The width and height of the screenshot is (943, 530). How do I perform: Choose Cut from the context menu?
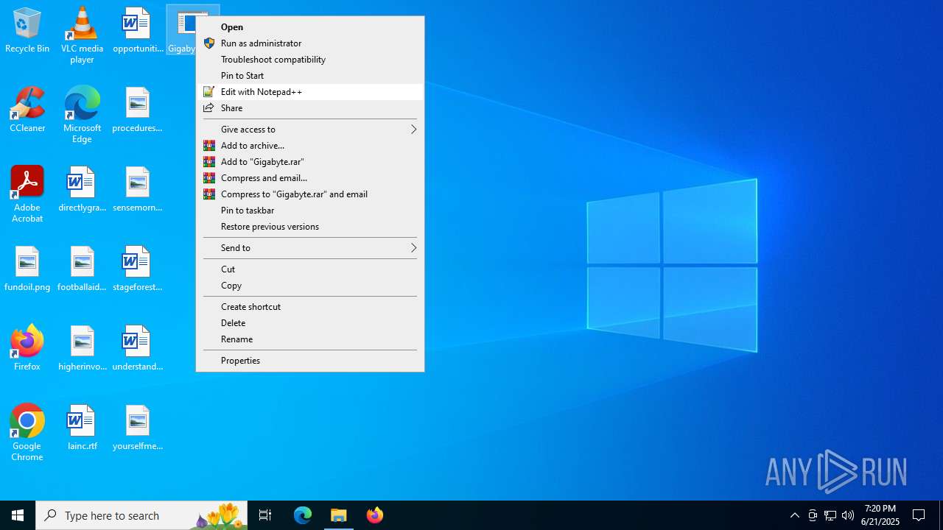pyautogui.click(x=310, y=269)
